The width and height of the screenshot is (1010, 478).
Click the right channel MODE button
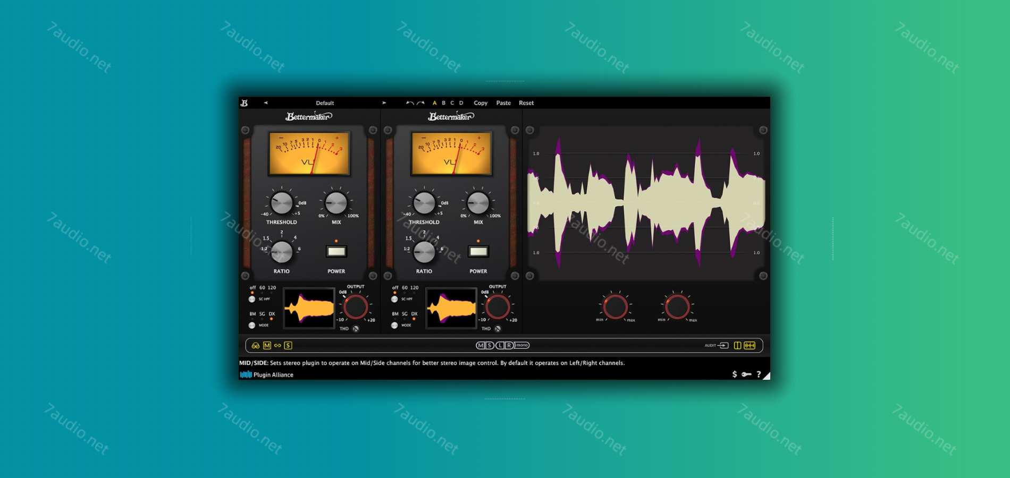pos(394,325)
